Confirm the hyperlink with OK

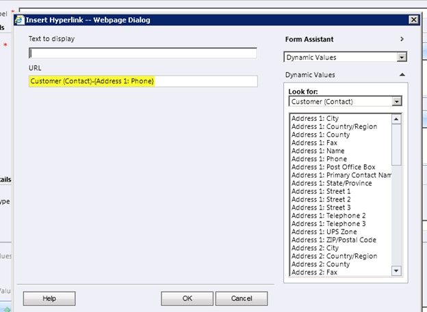[187, 298]
